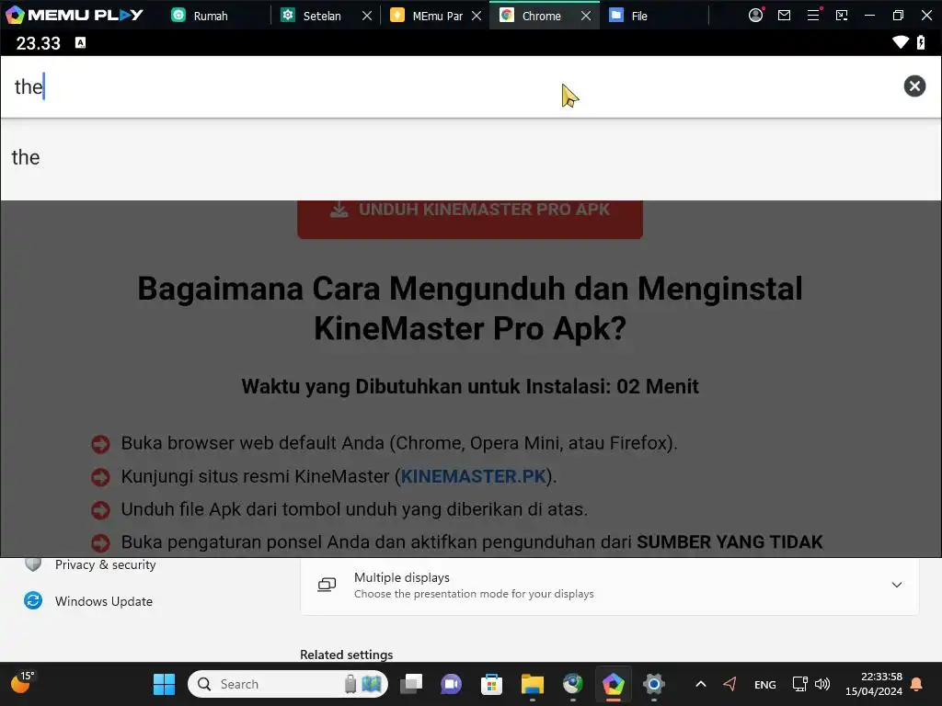Open the Teams chat taskbar icon
The width and height of the screenshot is (942, 706).
(451, 684)
